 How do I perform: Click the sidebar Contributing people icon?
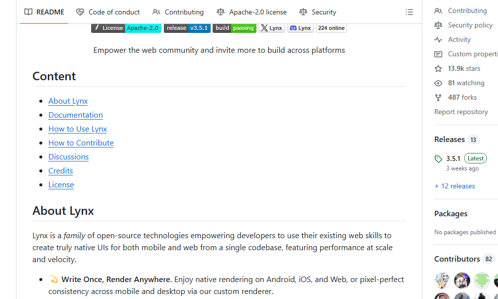[x=438, y=11]
